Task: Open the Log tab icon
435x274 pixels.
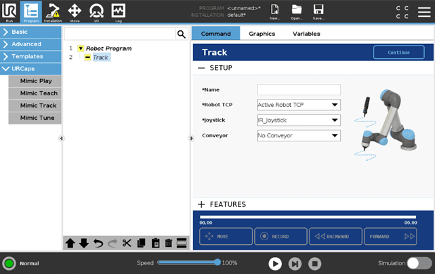Action: point(118,12)
